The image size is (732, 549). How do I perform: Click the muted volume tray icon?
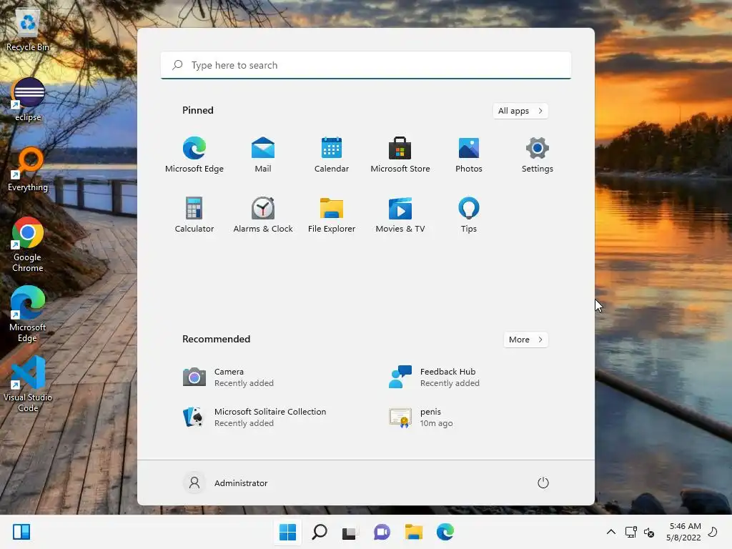(x=649, y=532)
